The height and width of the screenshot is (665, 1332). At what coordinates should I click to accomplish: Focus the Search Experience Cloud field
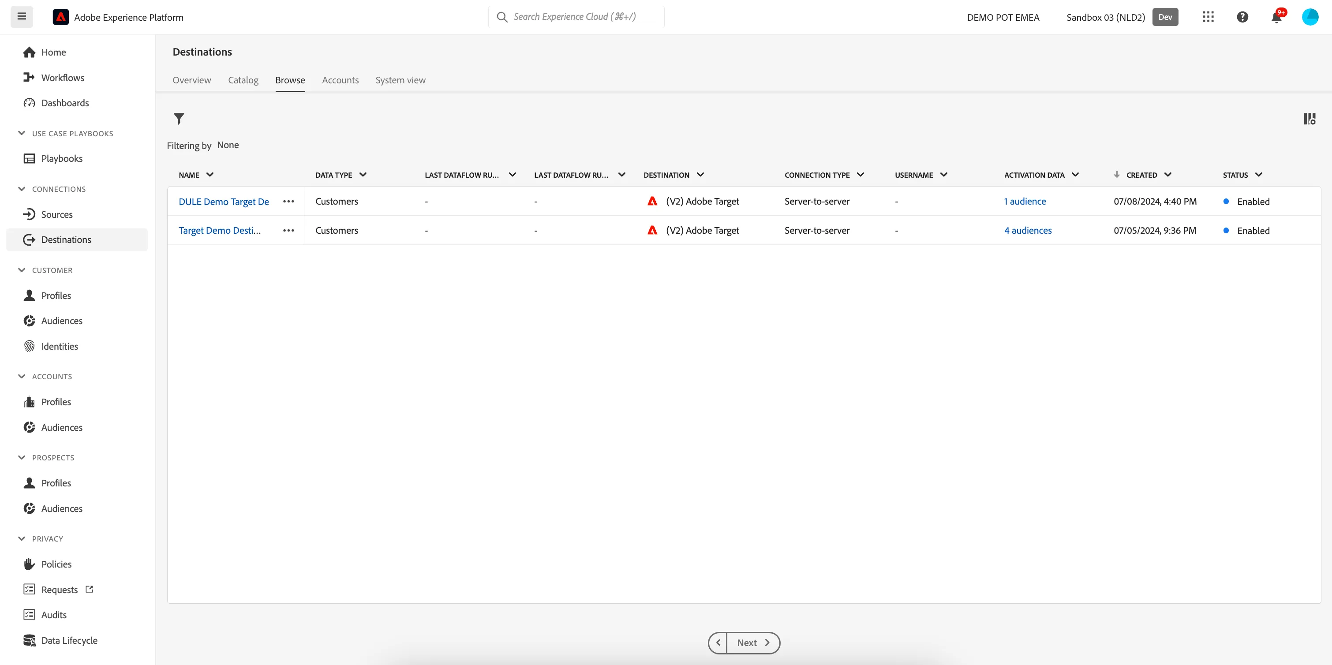click(x=576, y=17)
